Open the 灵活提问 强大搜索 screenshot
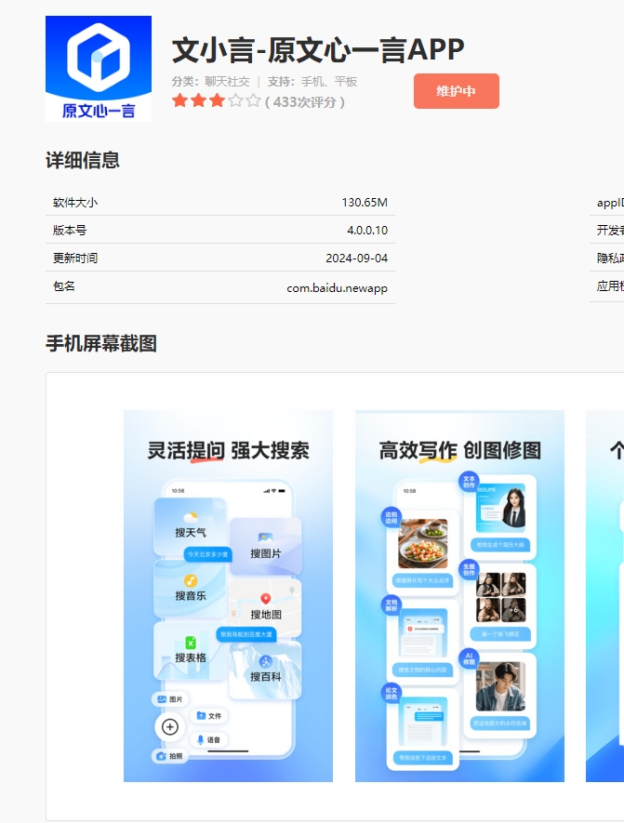The width and height of the screenshot is (624, 823). 228,595
